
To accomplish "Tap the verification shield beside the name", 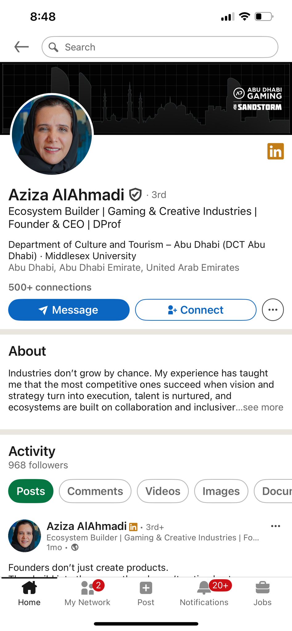I will pos(135,195).
